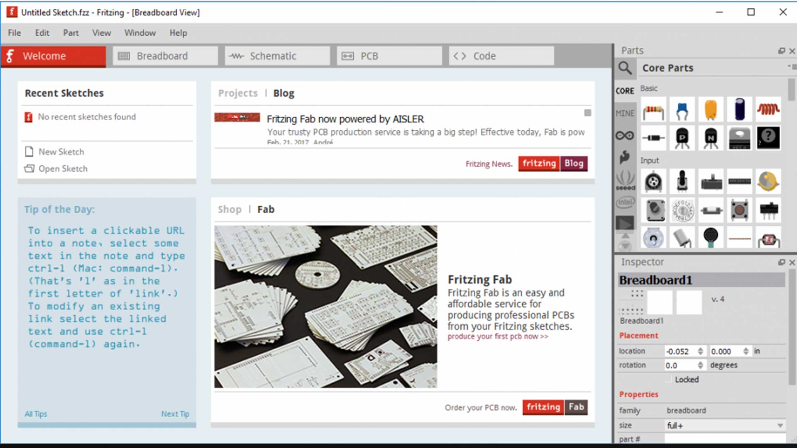797x448 pixels.
Task: Select the mystery part with question mark
Action: (768, 138)
